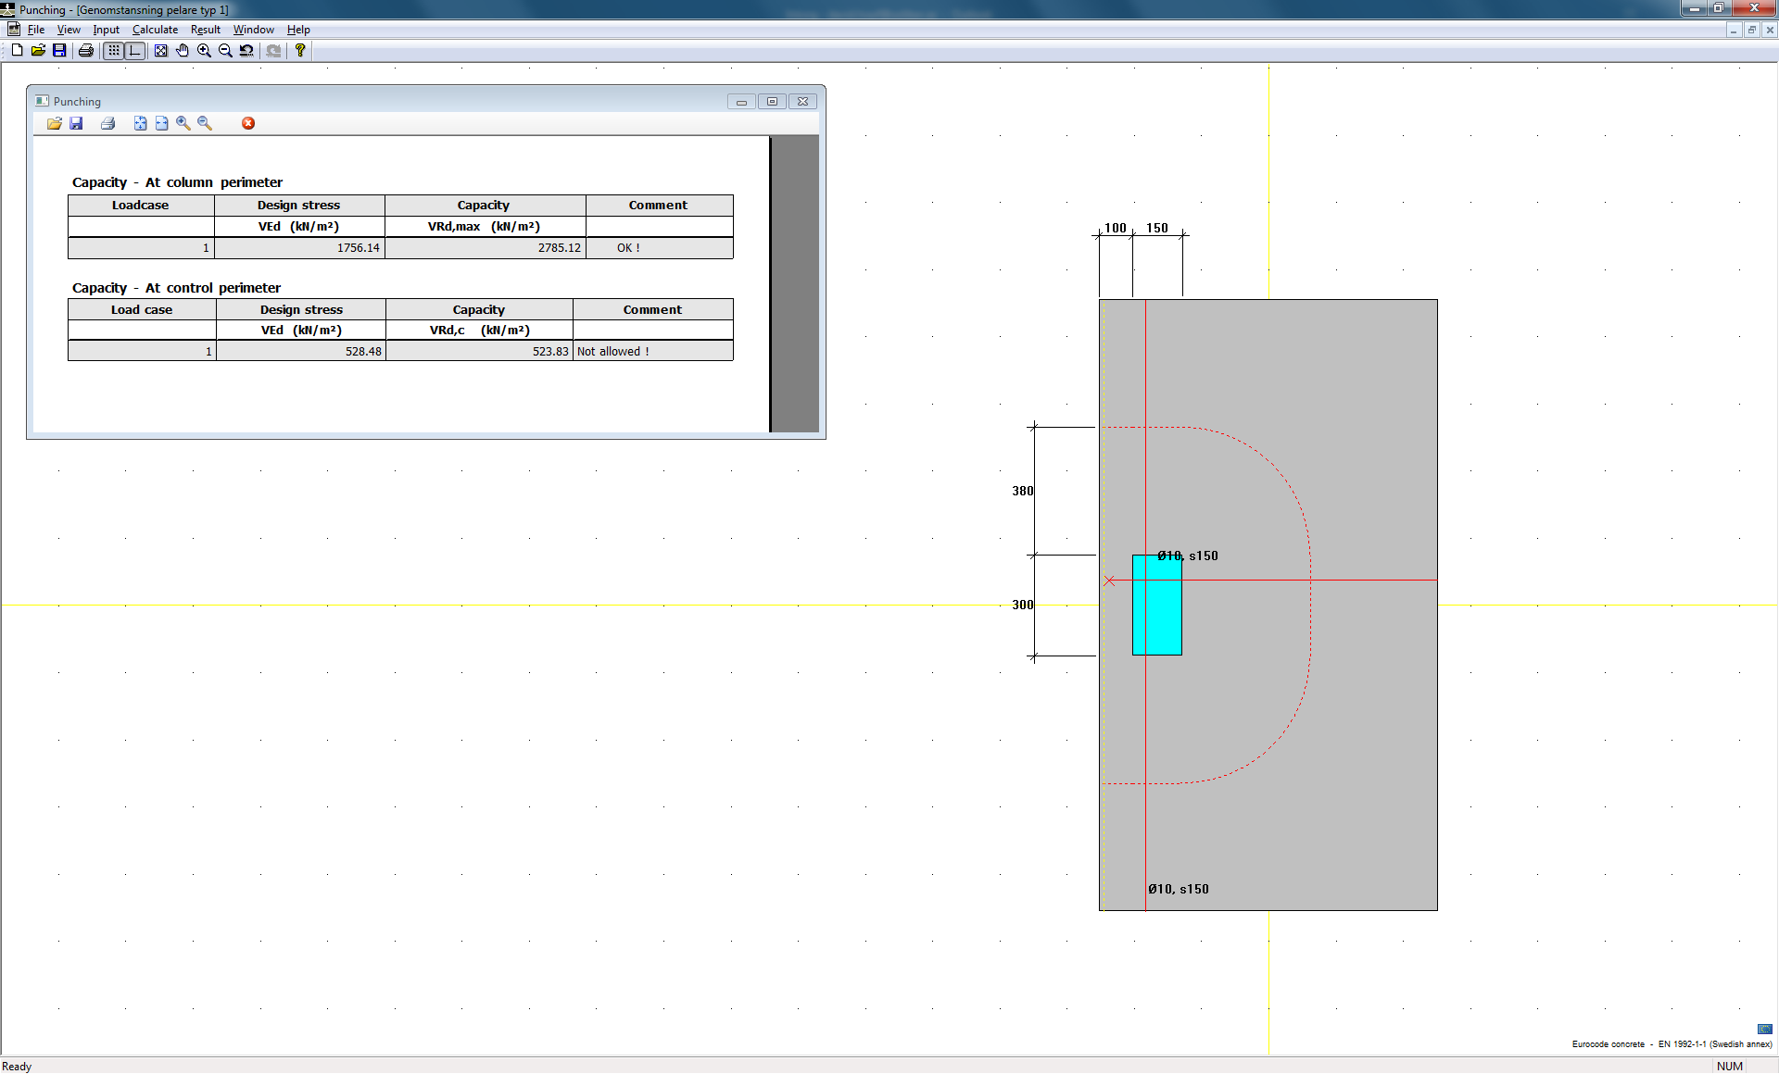The width and height of the screenshot is (1779, 1074).
Task: Click the yellow question mark help icon
Action: (300, 51)
